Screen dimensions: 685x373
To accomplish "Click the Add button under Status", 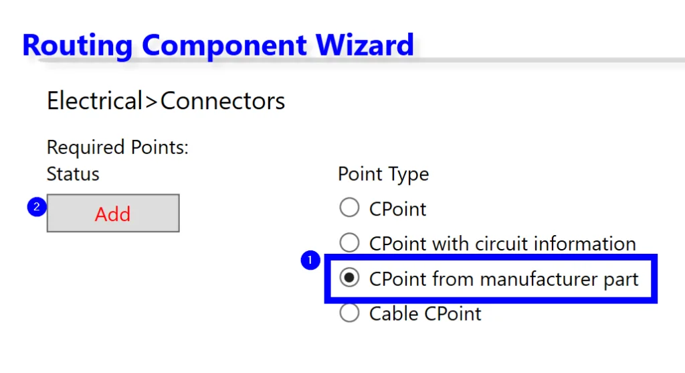I will tap(113, 214).
